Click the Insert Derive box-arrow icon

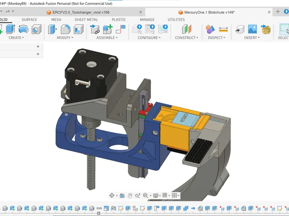click(240, 29)
